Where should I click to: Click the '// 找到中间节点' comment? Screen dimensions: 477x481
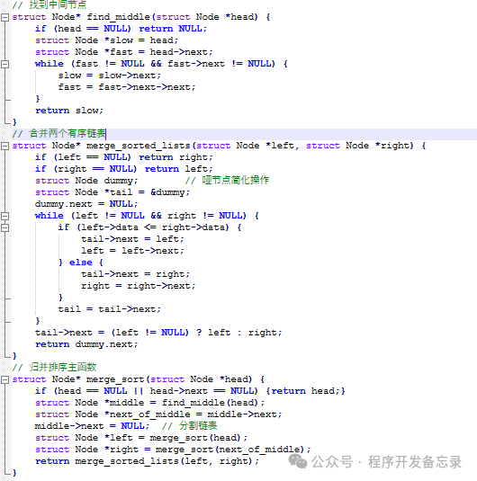(x=49, y=4)
